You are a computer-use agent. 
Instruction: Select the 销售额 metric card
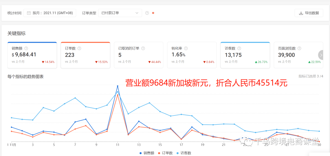pos(32,55)
